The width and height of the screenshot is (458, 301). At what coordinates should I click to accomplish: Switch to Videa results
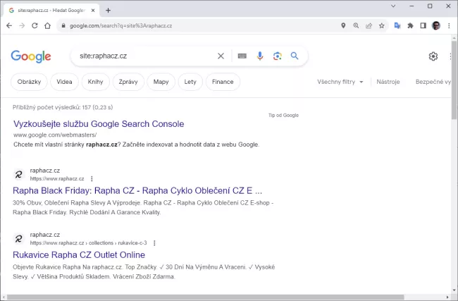(x=64, y=82)
